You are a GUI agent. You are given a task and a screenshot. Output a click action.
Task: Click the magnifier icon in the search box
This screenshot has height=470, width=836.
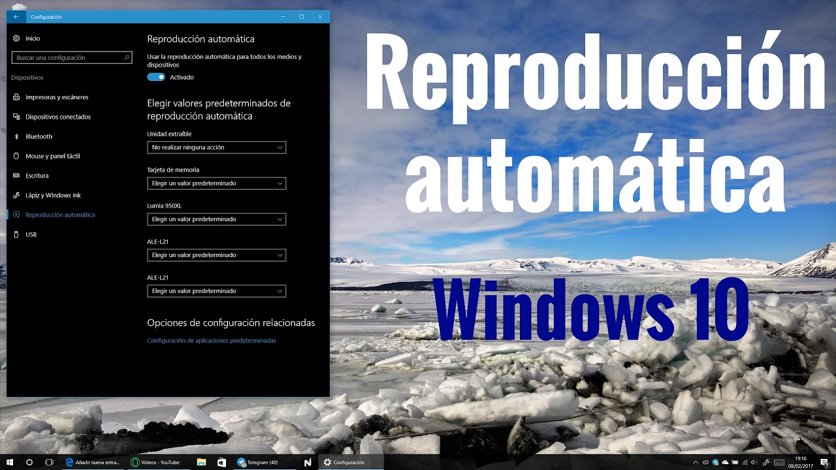click(127, 57)
